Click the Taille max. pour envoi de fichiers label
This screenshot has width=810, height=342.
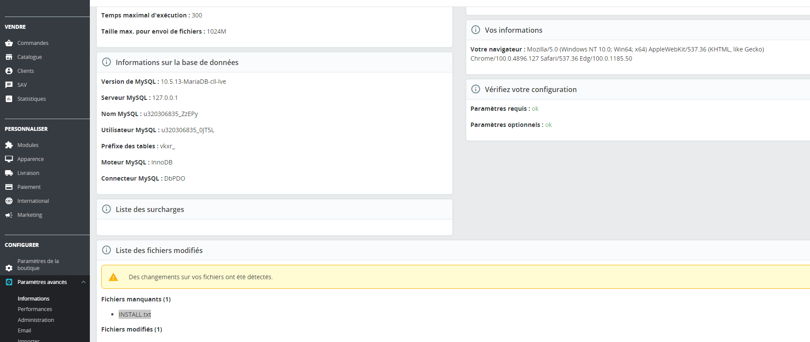tap(153, 31)
